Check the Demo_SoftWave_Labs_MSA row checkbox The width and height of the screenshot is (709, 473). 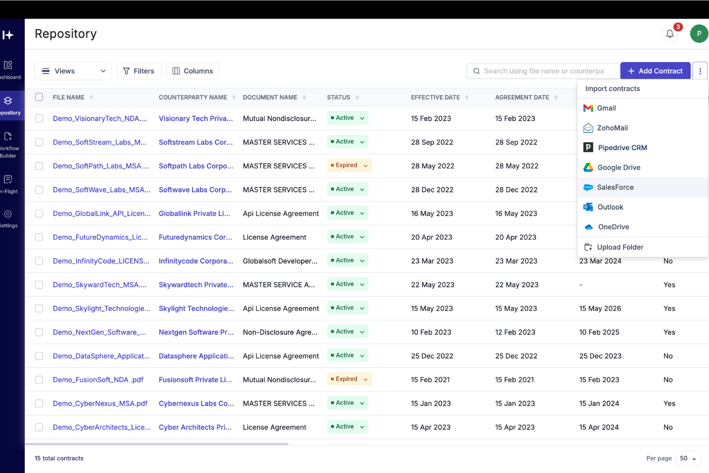39,190
